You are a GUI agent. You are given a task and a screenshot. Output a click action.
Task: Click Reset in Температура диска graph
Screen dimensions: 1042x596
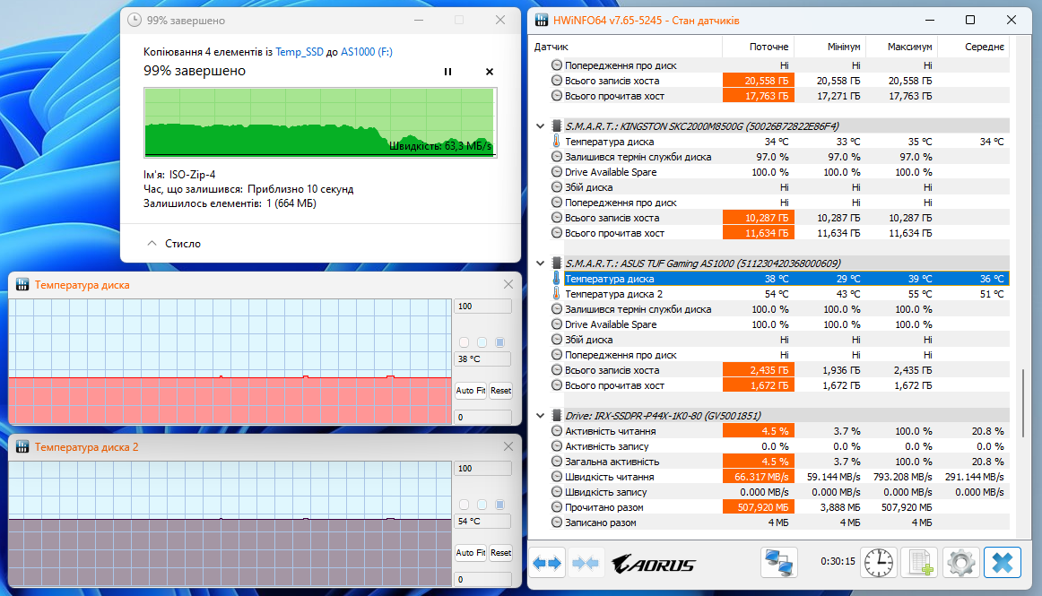click(501, 391)
